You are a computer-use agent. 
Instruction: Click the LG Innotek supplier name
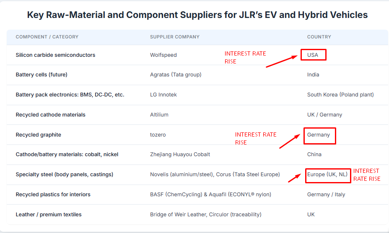[163, 95]
